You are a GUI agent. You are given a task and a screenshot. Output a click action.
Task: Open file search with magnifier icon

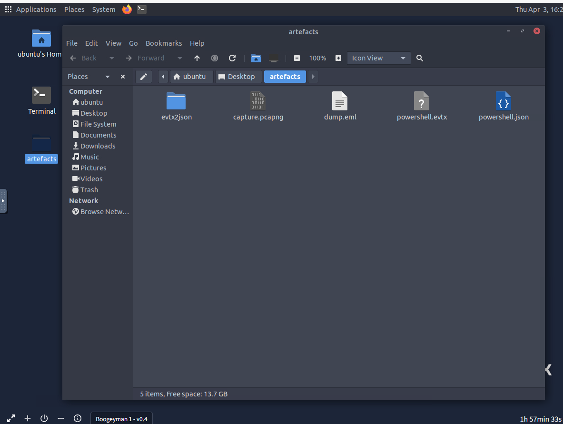pyautogui.click(x=419, y=58)
